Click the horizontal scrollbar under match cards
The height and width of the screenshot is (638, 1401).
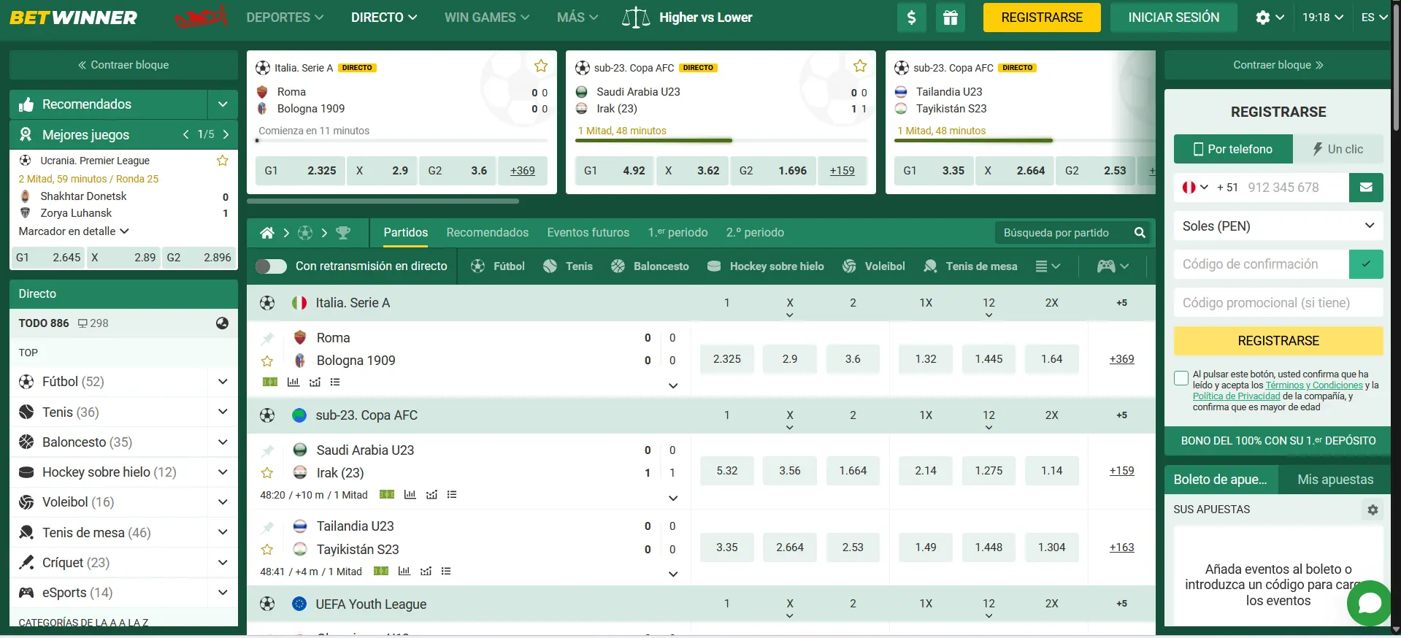383,201
